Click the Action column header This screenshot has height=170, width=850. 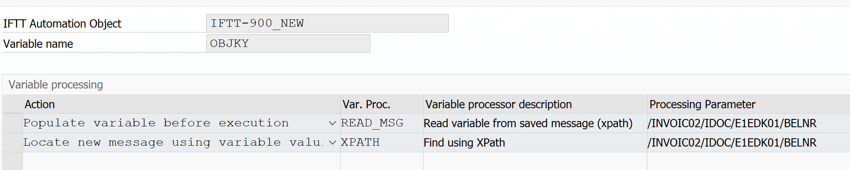tap(181, 105)
